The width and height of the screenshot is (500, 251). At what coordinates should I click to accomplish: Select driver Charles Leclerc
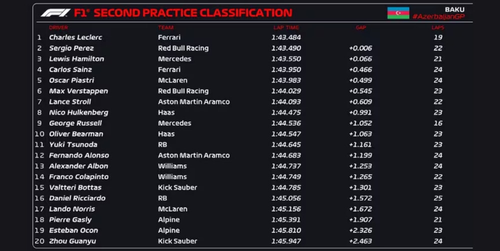pos(75,37)
